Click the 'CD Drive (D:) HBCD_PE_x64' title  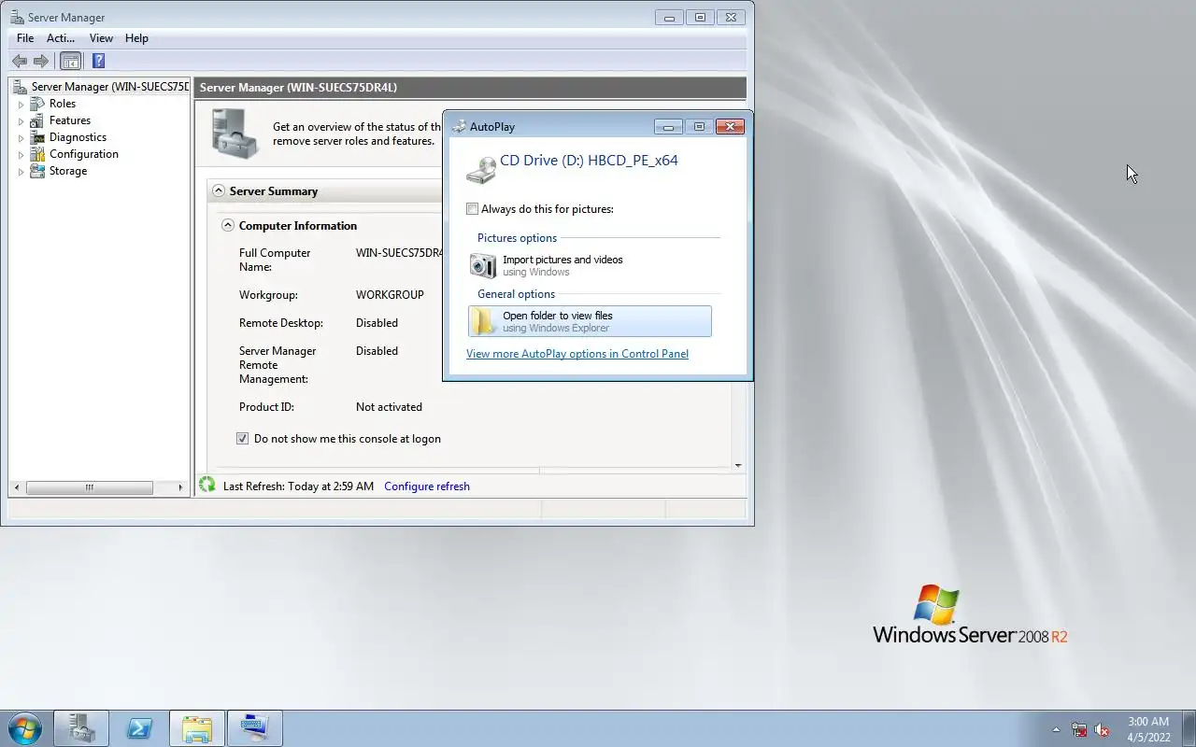click(589, 161)
